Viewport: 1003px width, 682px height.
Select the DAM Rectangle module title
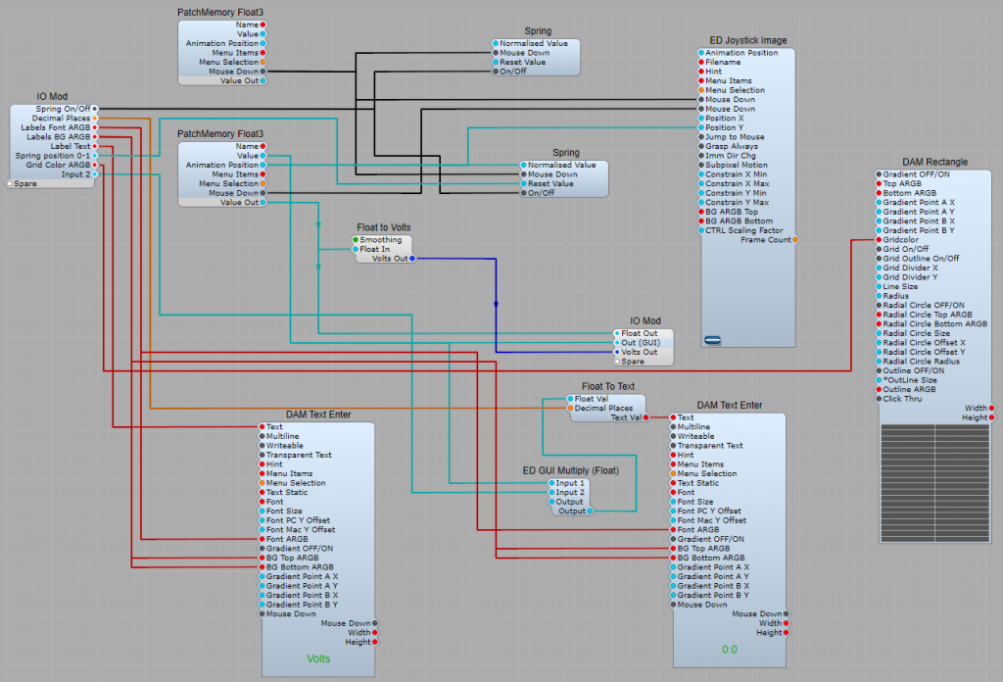coord(934,162)
